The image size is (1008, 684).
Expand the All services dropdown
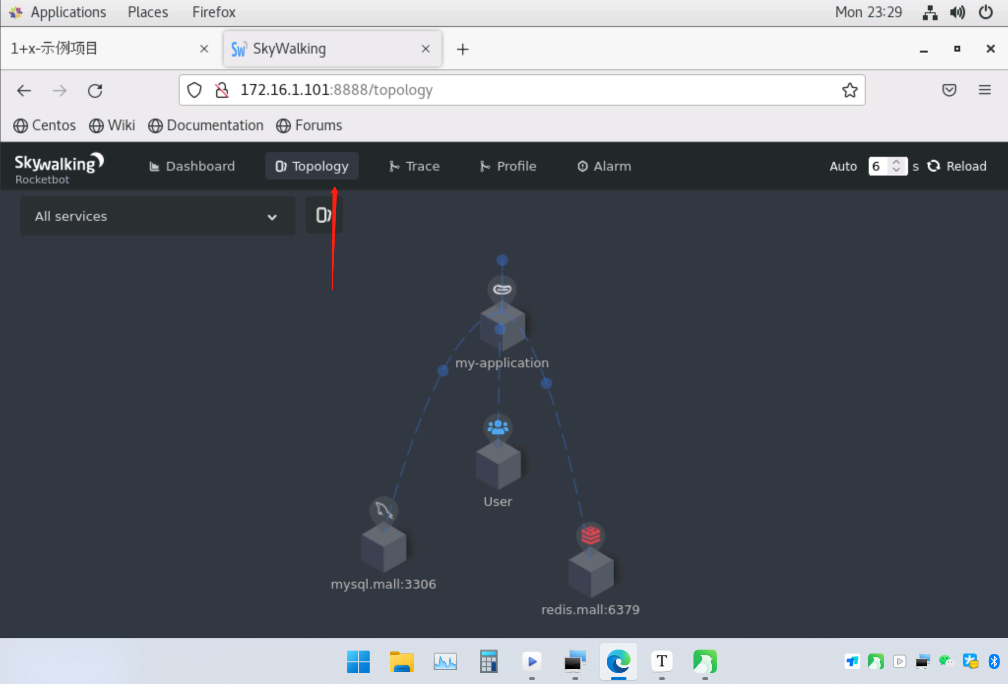(x=157, y=216)
